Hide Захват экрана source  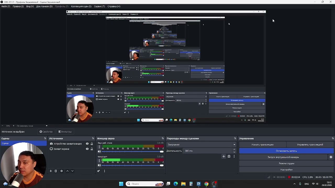pyautogui.click(x=87, y=149)
